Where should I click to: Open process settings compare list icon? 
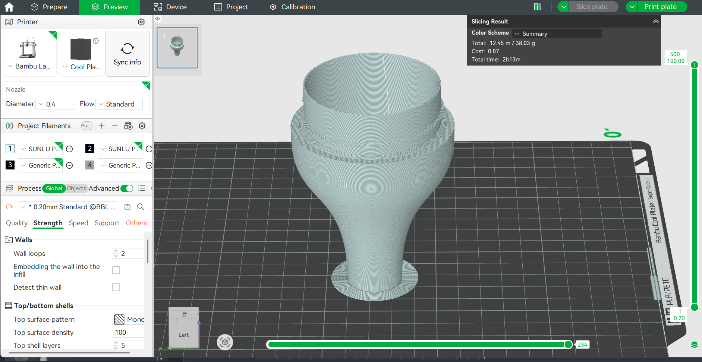(x=142, y=188)
